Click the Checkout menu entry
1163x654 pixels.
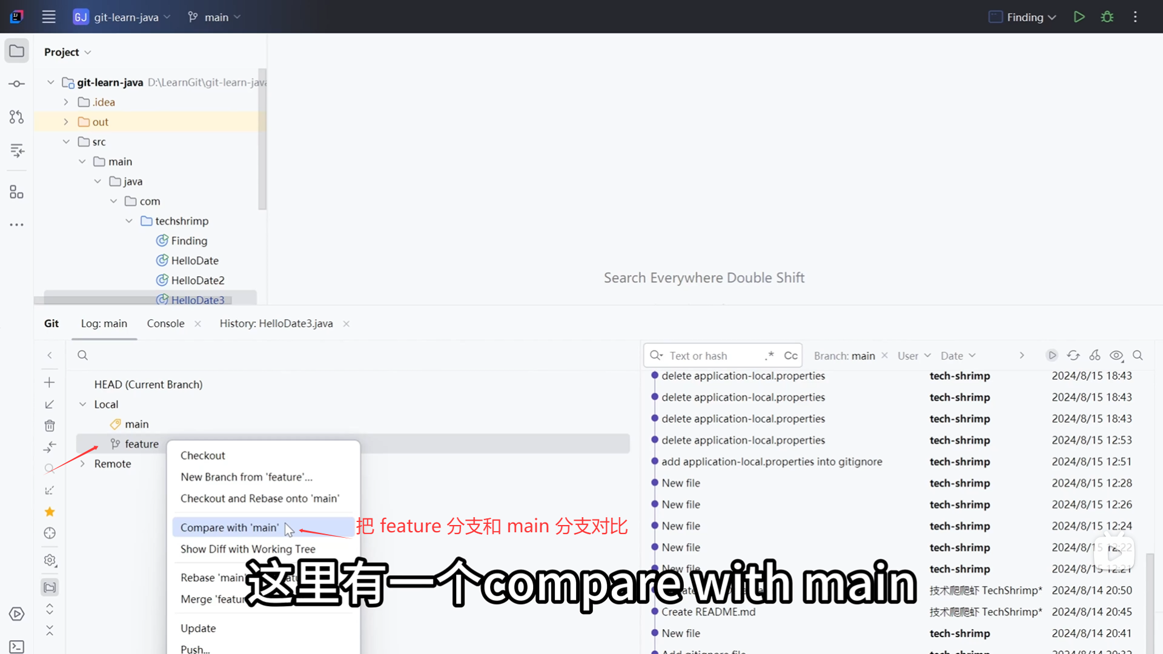(202, 455)
